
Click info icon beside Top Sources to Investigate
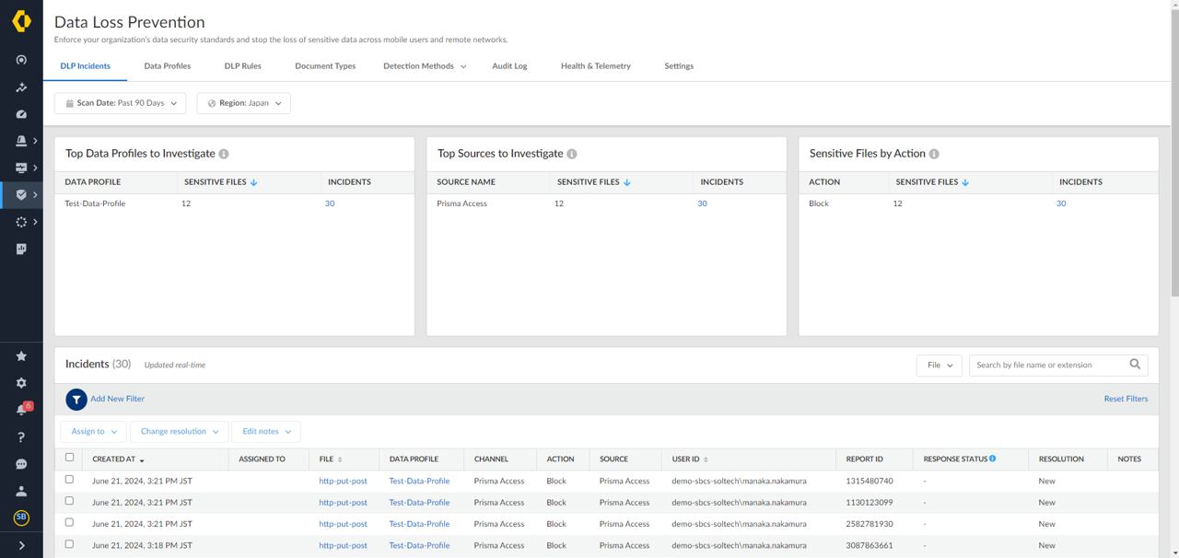pyautogui.click(x=572, y=154)
